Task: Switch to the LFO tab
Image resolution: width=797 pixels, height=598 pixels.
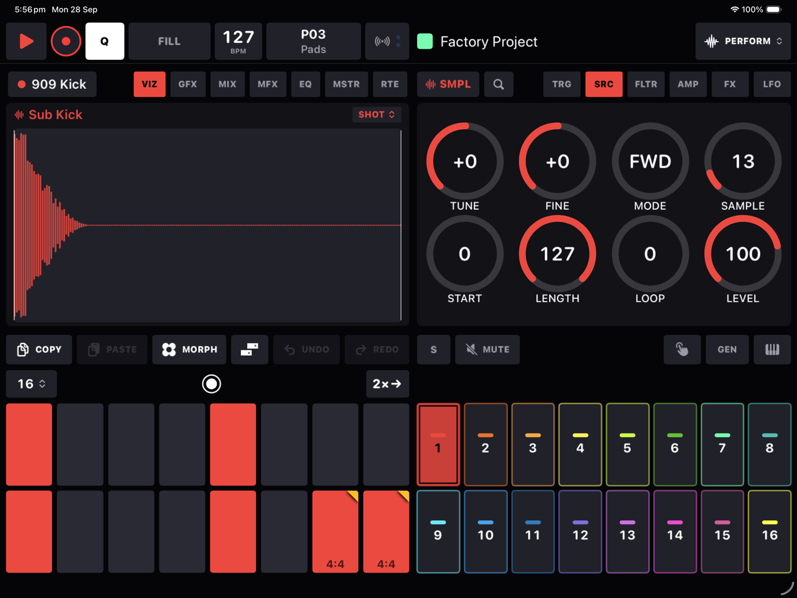Action: [x=772, y=84]
